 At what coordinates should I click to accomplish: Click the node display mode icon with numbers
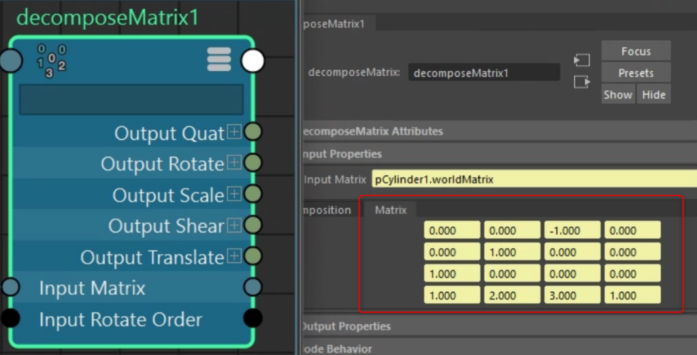coord(51,61)
